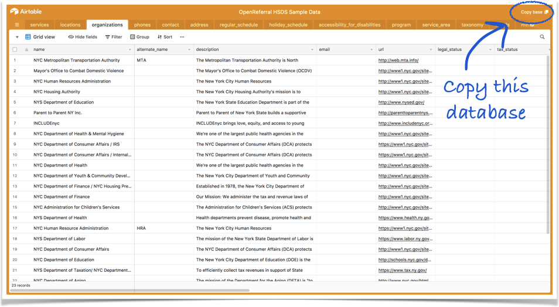Image resolution: width=559 pixels, height=307 pixels.
Task: Click the vertical scrollbar of the grid
Action: tap(548, 144)
